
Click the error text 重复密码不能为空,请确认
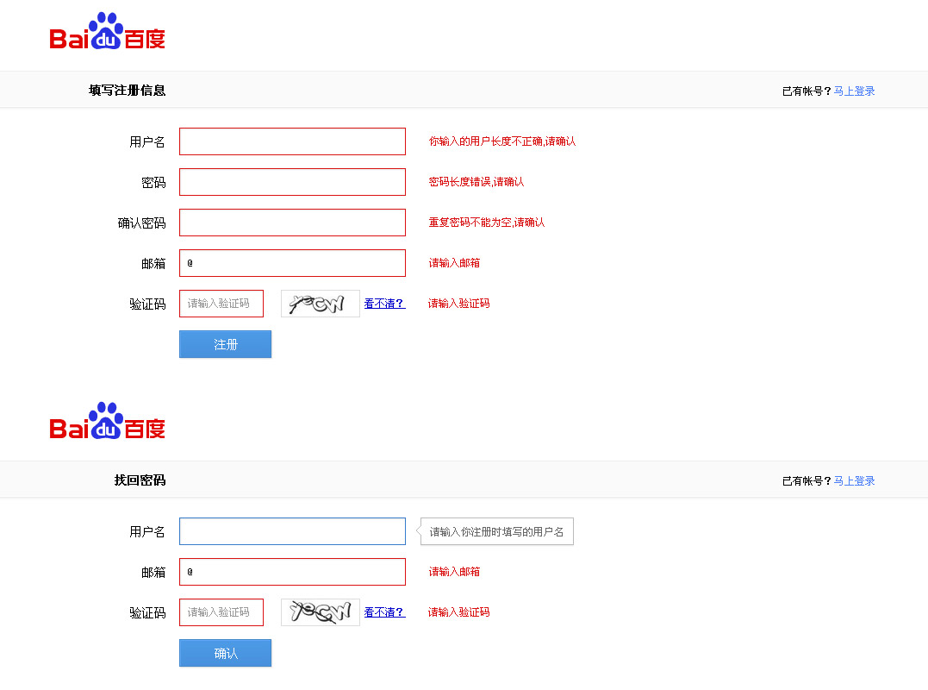coord(487,223)
